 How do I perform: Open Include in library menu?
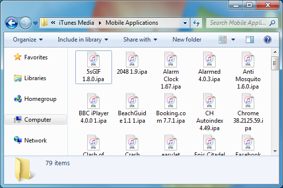[83, 40]
